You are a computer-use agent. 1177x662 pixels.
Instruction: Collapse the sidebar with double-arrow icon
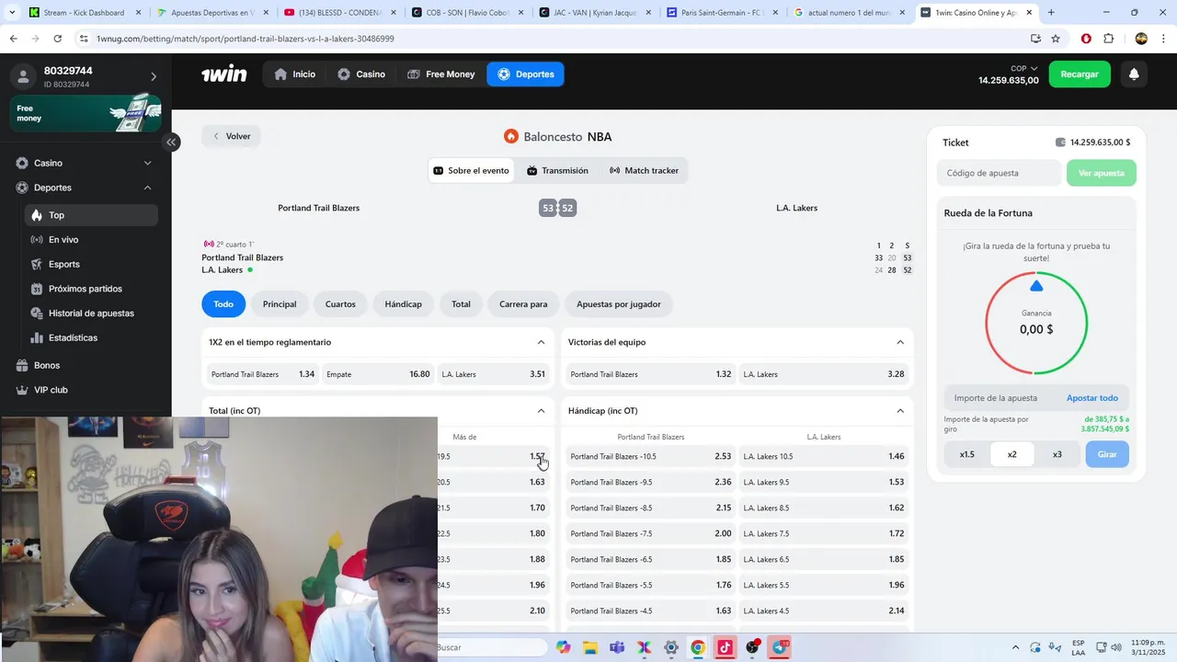pos(171,142)
